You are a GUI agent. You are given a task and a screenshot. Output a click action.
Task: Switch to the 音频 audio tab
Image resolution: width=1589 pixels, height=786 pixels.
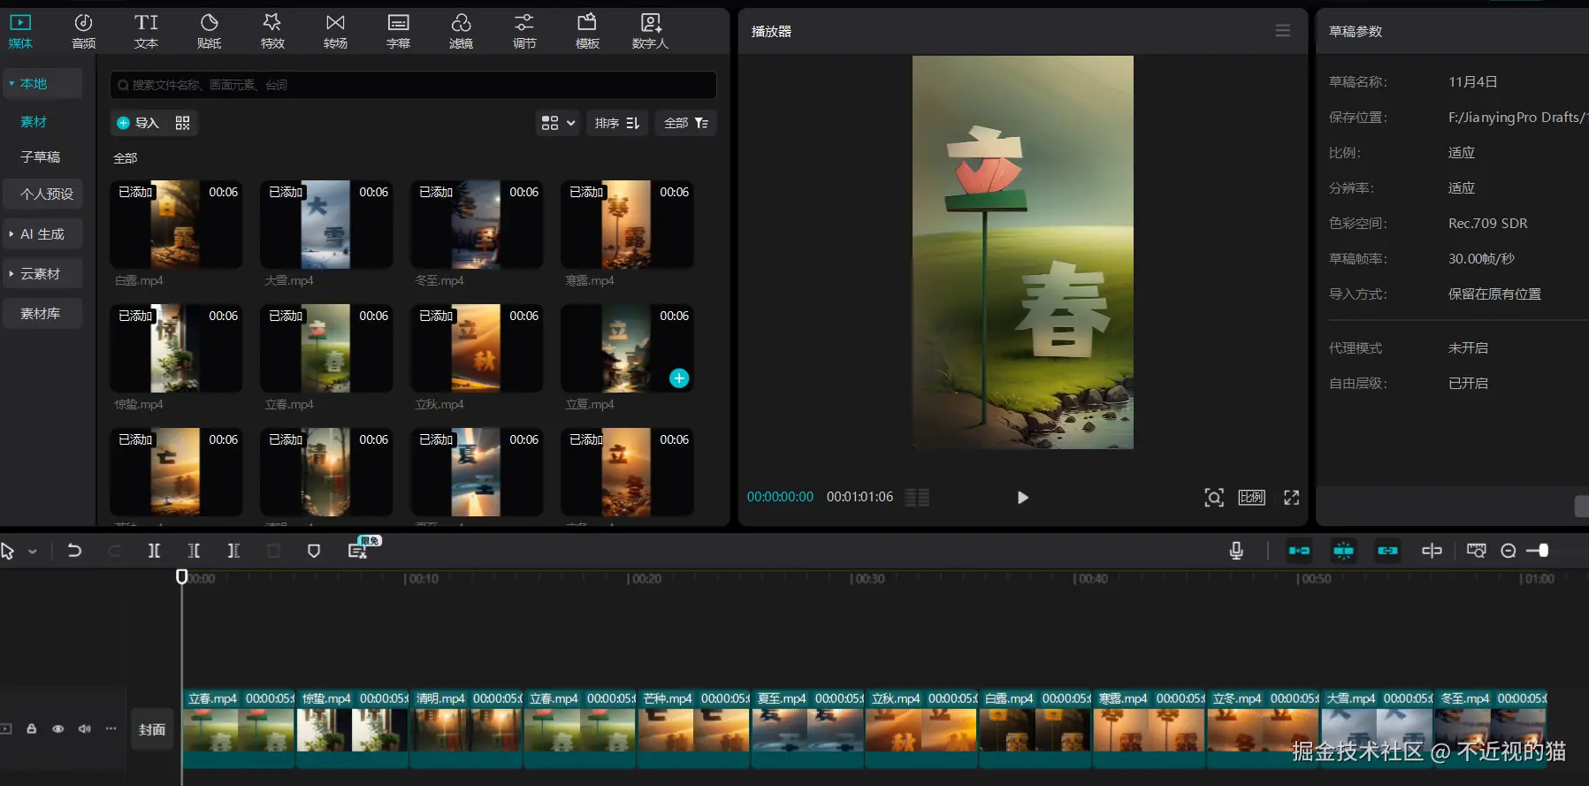(83, 31)
